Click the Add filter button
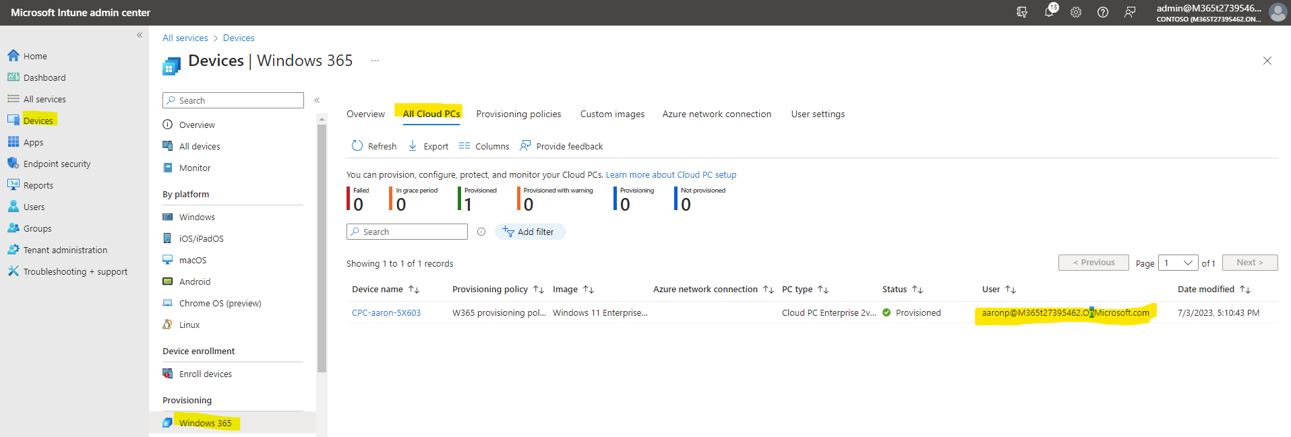Image resolution: width=1291 pixels, height=437 pixels. click(x=530, y=232)
